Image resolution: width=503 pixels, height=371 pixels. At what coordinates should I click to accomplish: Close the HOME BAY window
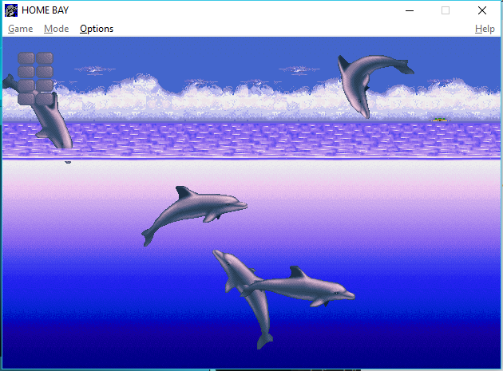[481, 10]
